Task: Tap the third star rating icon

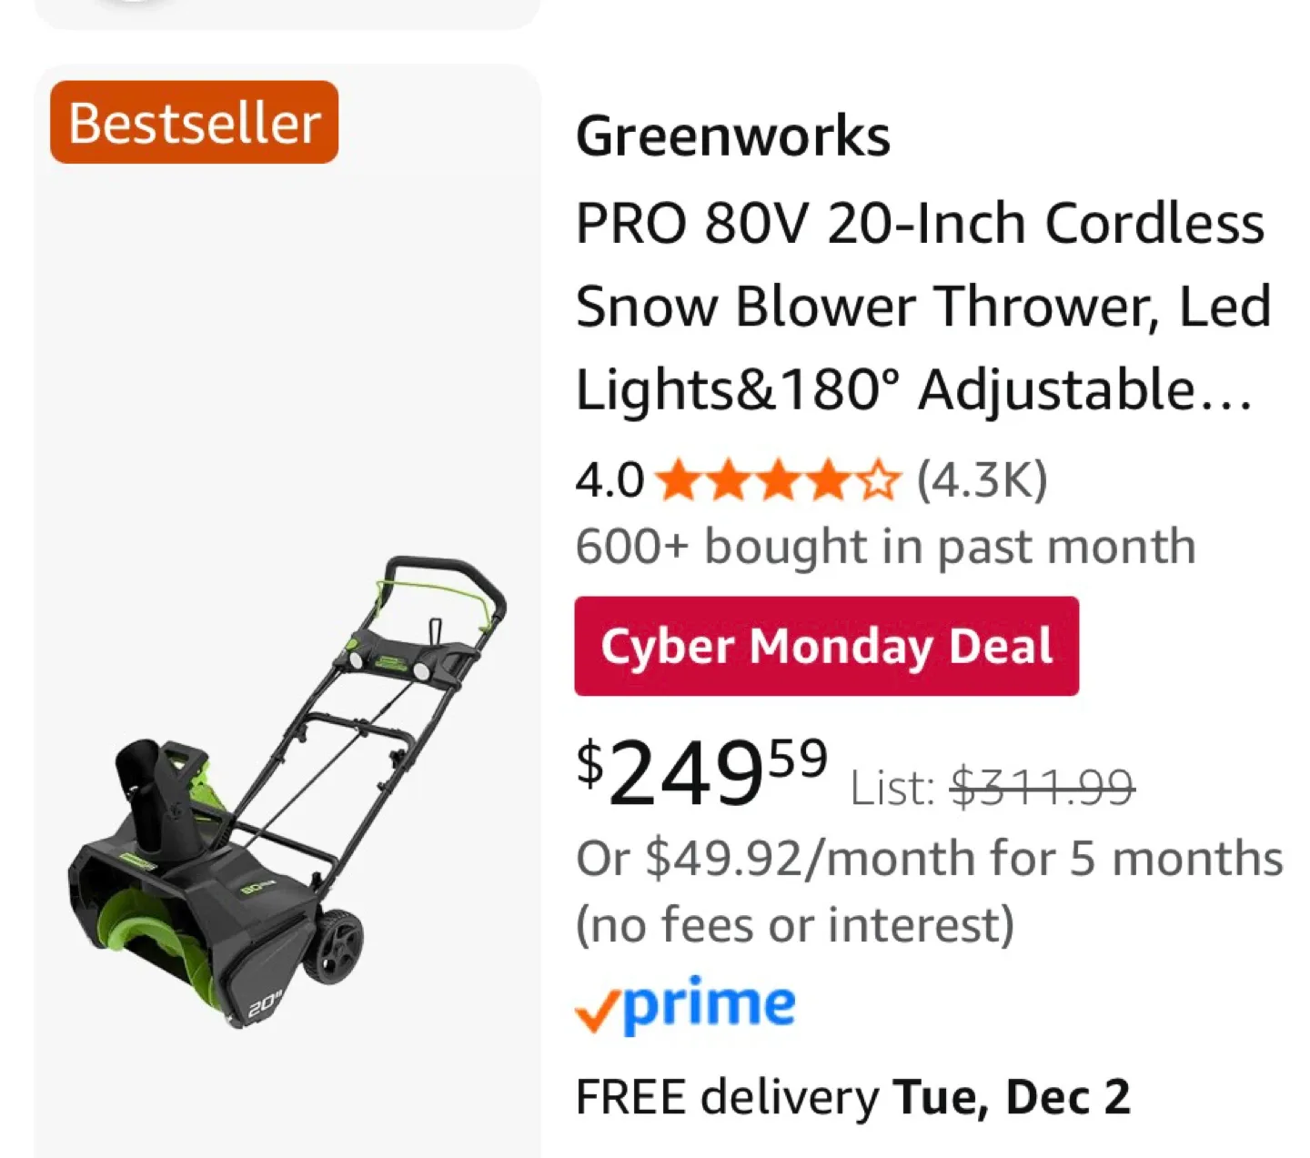Action: click(778, 479)
